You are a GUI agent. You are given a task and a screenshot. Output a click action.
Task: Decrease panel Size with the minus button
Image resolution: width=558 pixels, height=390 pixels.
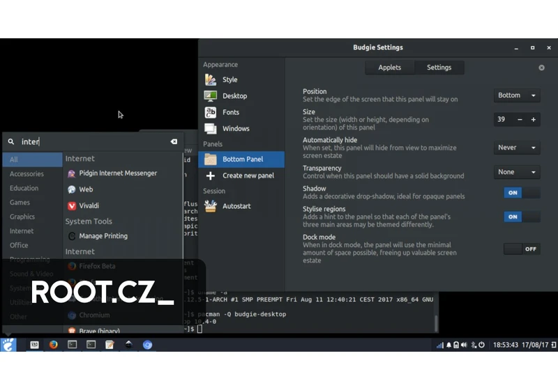click(x=520, y=119)
